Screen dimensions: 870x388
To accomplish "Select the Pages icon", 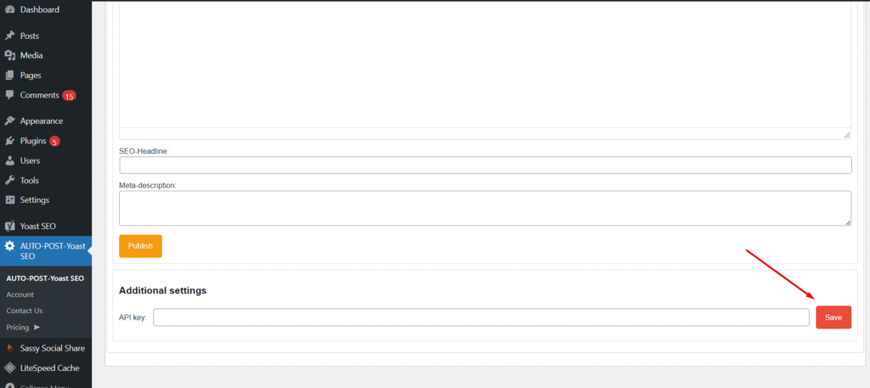I will click(9, 76).
